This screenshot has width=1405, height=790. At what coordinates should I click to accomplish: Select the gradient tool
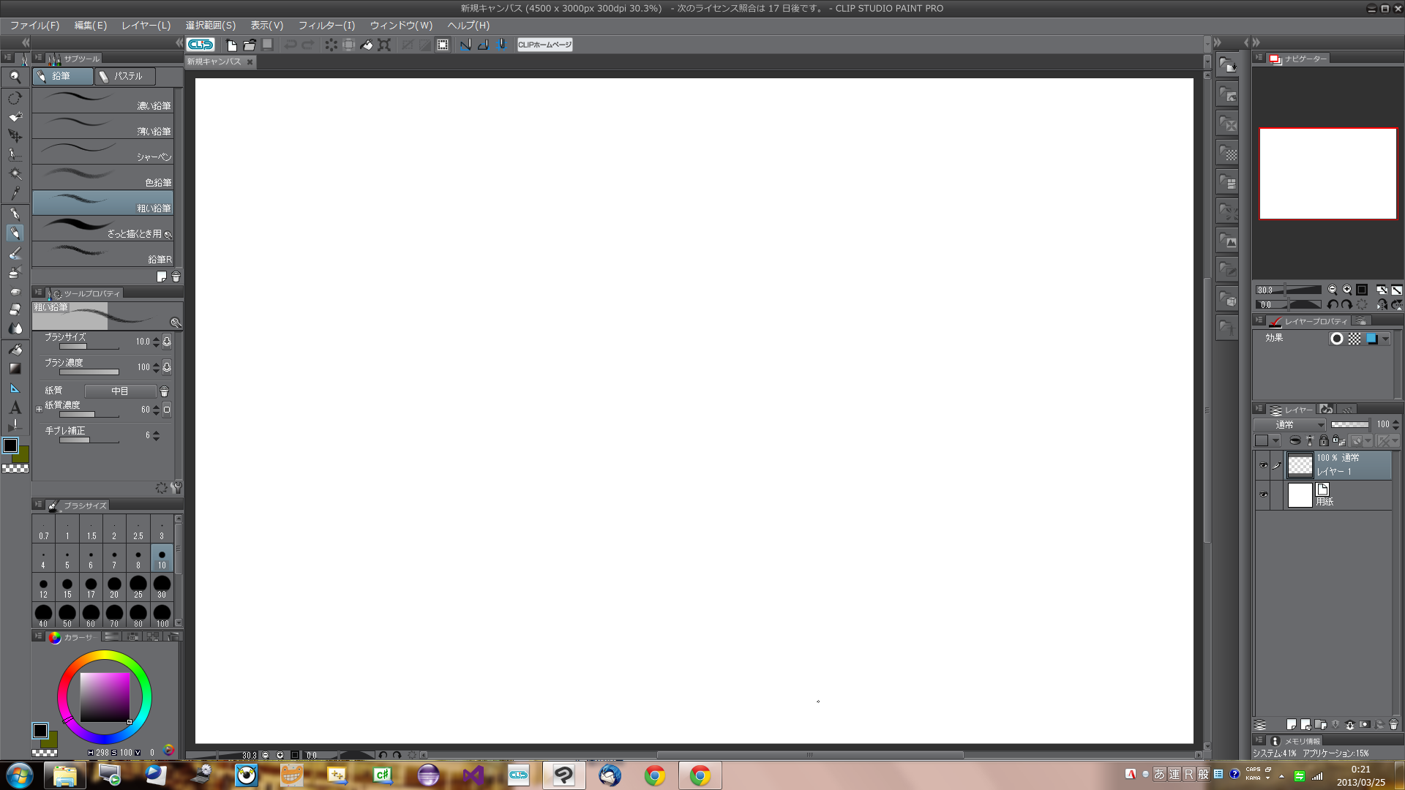[15, 369]
